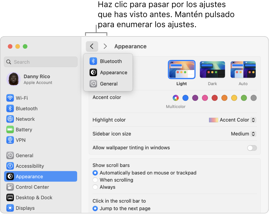The image size is (269, 214).
Task: Pick the yellow accent color
Action: coord(234,98)
